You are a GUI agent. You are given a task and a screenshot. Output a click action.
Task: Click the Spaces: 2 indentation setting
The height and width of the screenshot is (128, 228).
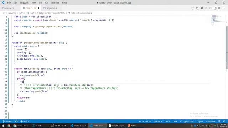(157, 122)
